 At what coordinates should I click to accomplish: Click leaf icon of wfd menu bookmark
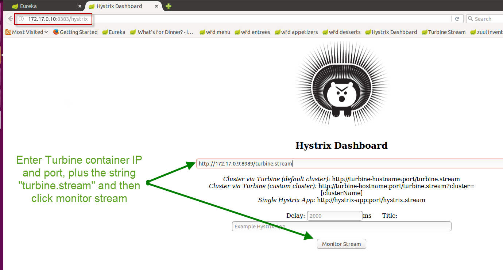202,32
